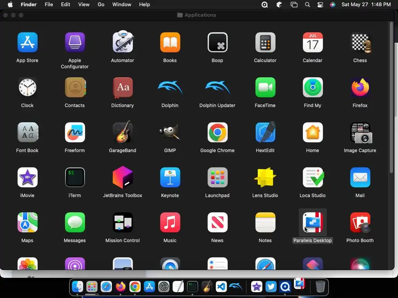Open the Finder menu
This screenshot has height=298, width=398.
(x=28, y=5)
